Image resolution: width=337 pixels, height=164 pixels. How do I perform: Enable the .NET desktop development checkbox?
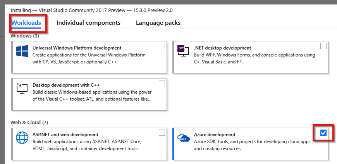[323, 46]
